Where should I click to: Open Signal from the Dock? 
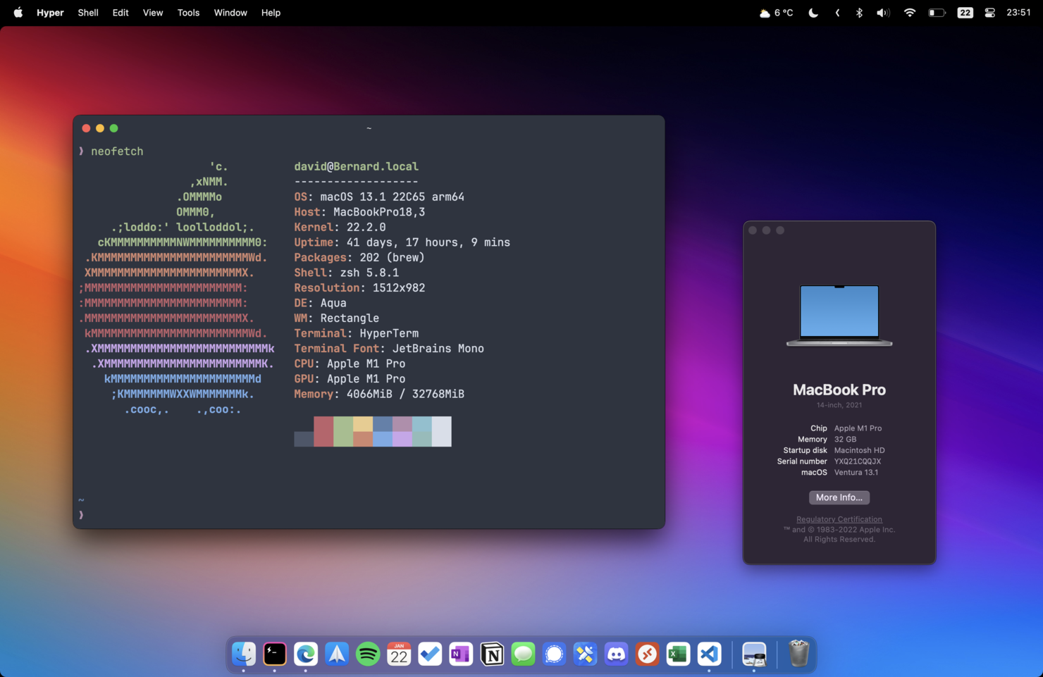coord(553,654)
